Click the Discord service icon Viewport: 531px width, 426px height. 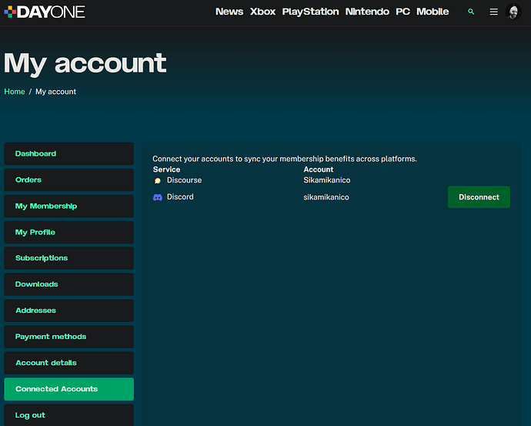click(158, 197)
